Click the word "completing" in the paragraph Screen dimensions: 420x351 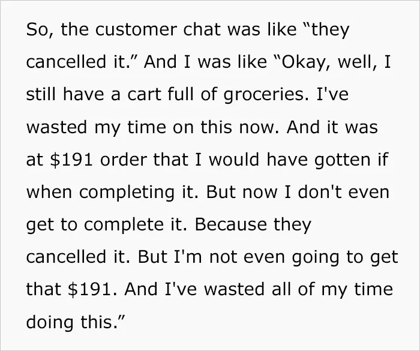(127, 193)
